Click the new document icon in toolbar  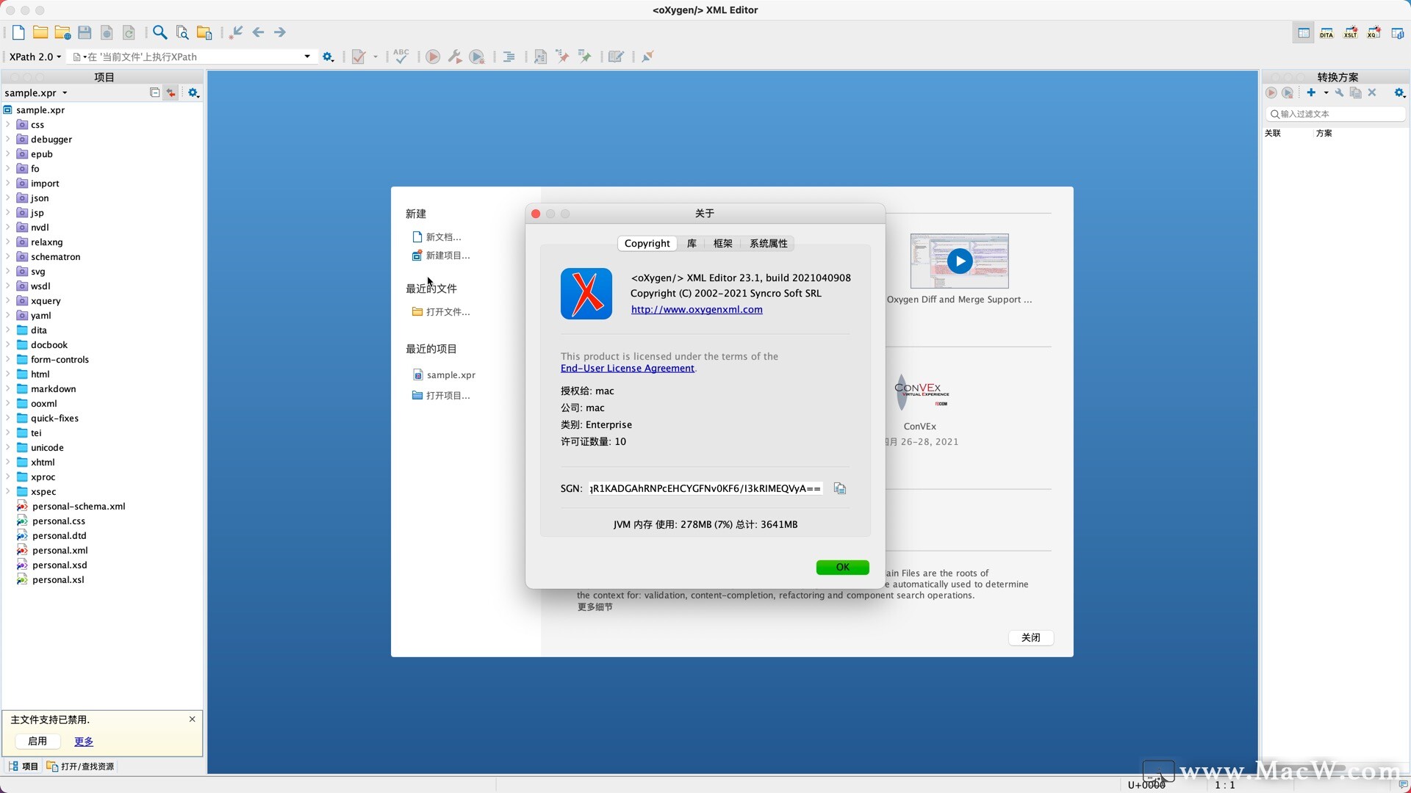tap(18, 32)
